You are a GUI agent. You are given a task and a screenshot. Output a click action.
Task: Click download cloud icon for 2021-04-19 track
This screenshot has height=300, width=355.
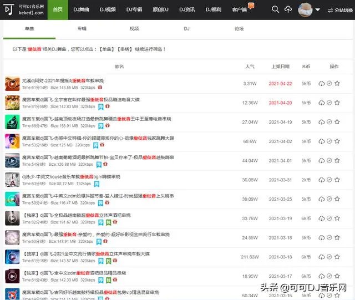click(x=321, y=122)
